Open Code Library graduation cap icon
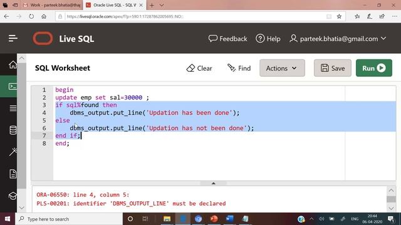 coord(13,196)
